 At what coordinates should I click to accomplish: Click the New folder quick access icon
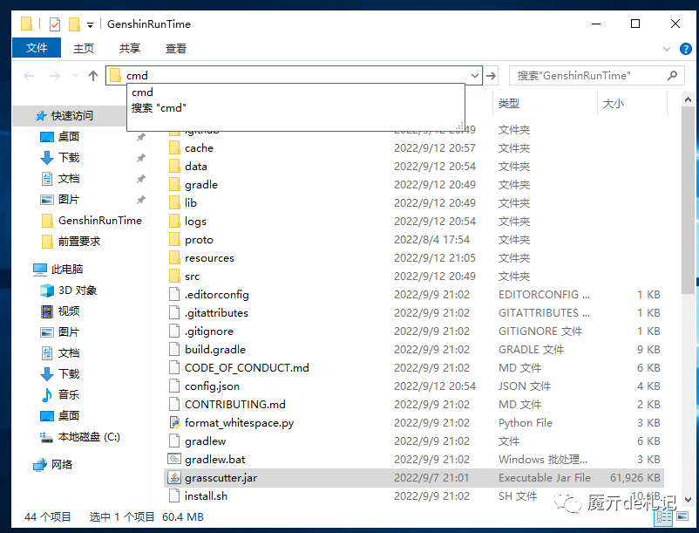(74, 24)
